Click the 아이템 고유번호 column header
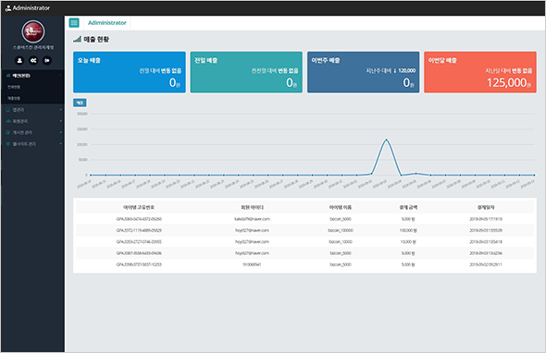546x353 pixels. pos(139,207)
